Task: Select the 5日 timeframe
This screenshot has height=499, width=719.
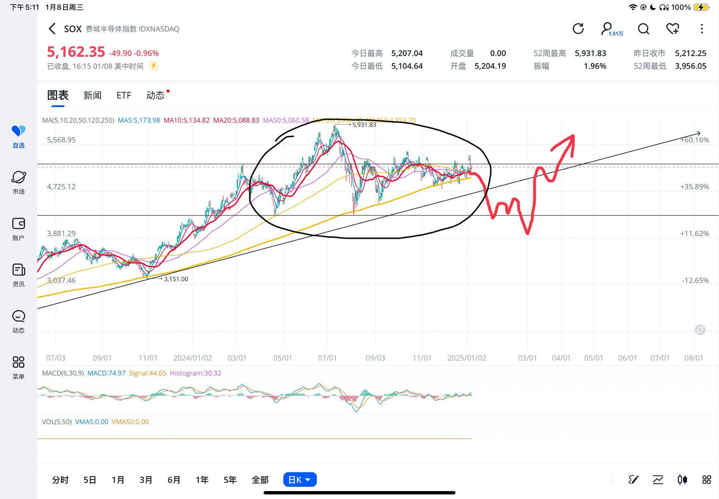Action: coord(90,480)
